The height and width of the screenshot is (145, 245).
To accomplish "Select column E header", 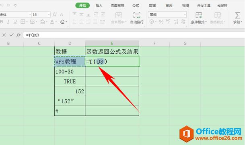I will pyautogui.click(x=112, y=43).
